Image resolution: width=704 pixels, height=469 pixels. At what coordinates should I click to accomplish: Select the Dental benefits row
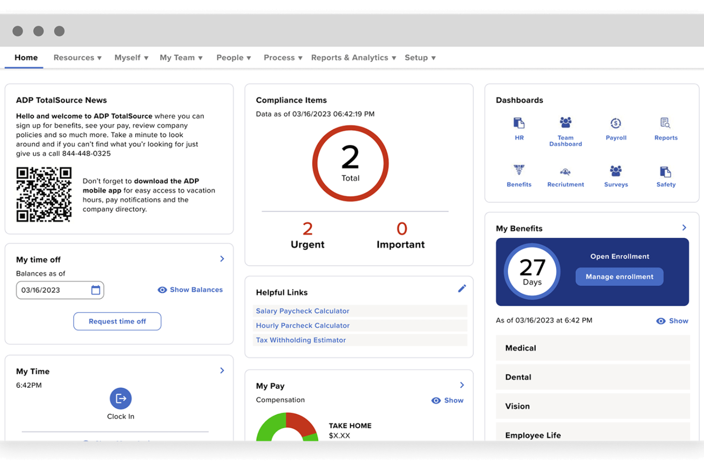tap(593, 377)
